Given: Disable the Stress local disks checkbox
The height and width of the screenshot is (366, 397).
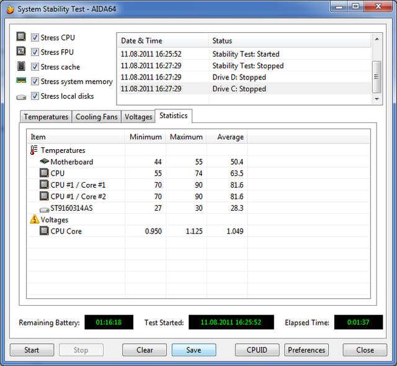Looking at the screenshot, I should pyautogui.click(x=35, y=96).
